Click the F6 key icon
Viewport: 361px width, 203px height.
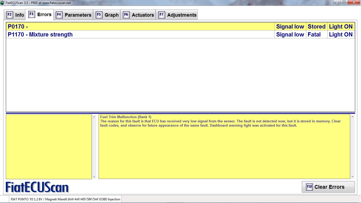(x=126, y=15)
